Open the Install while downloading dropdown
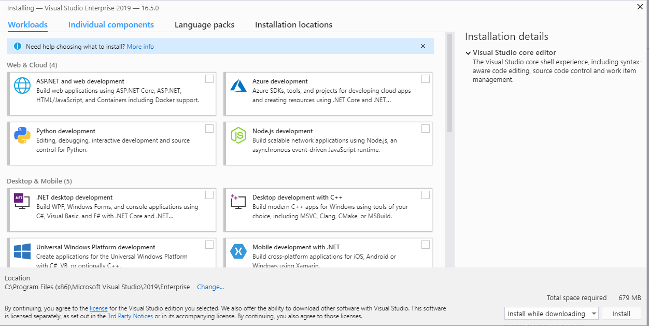The image size is (649, 326). coord(552,314)
